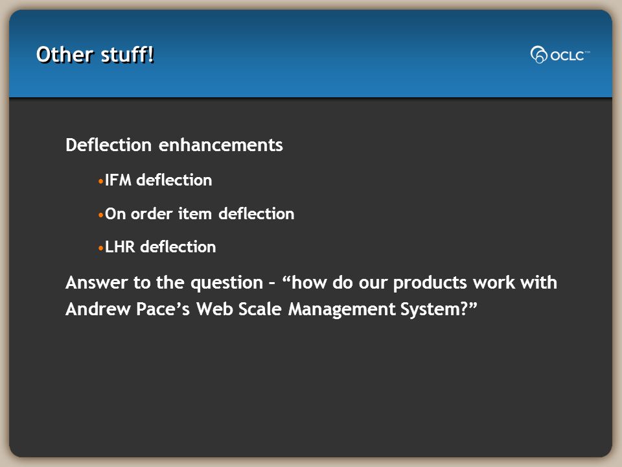Click the orange bullet before IFM deflection
622x467 pixels.
coord(101,182)
